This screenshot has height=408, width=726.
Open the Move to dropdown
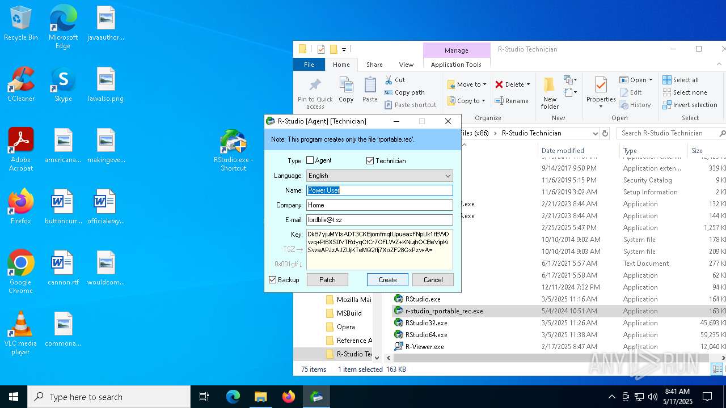tap(467, 84)
